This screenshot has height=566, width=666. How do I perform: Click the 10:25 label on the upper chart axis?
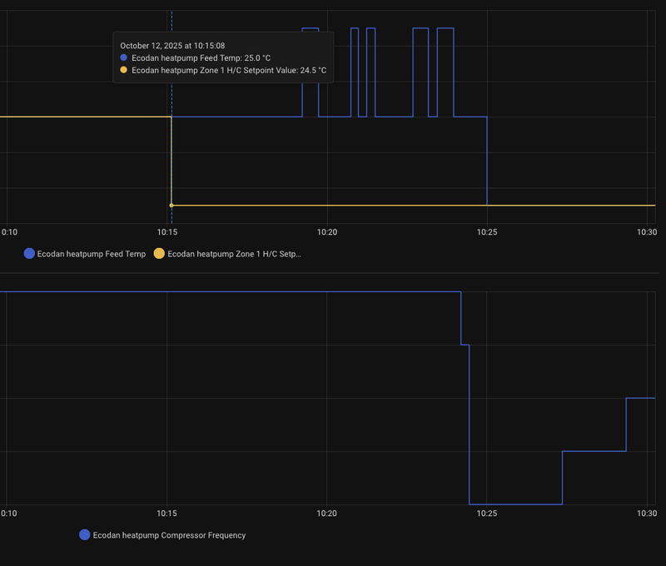(487, 231)
